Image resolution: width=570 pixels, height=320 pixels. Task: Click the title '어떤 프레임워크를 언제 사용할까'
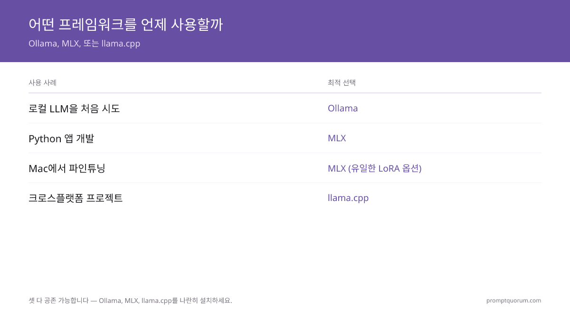pyautogui.click(x=125, y=24)
